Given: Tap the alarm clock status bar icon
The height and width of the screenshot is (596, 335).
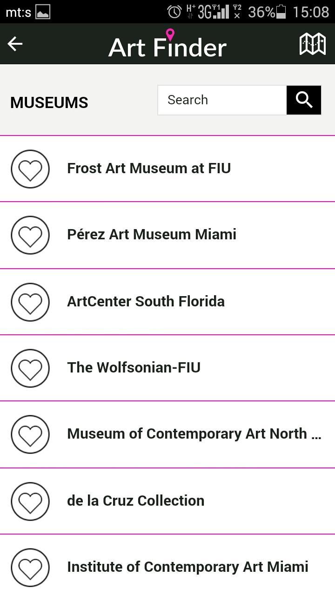Looking at the screenshot, I should pos(174,12).
